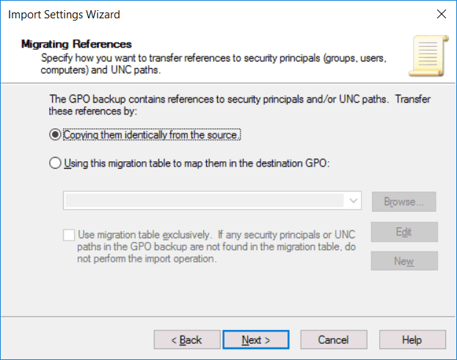This screenshot has width=457, height=360.
Task: Click the Edit migration table button
Action: [x=404, y=232]
